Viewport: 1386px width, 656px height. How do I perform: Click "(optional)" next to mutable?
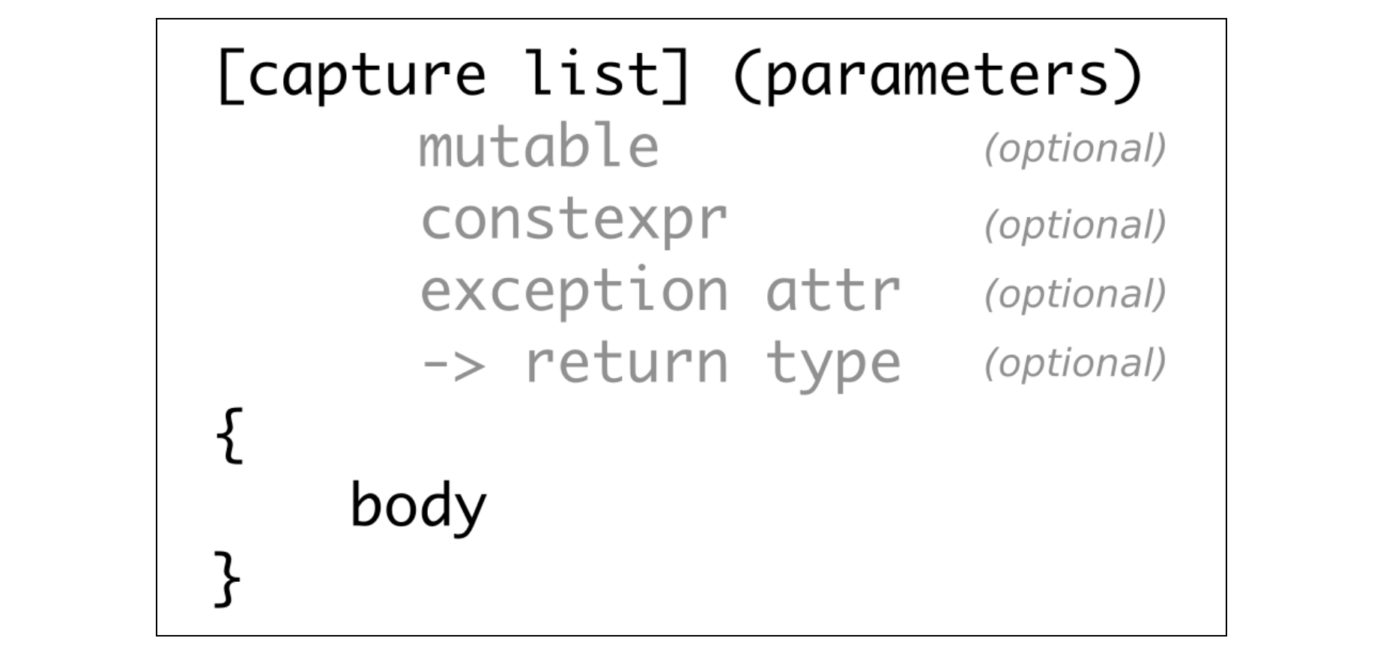click(x=1075, y=149)
